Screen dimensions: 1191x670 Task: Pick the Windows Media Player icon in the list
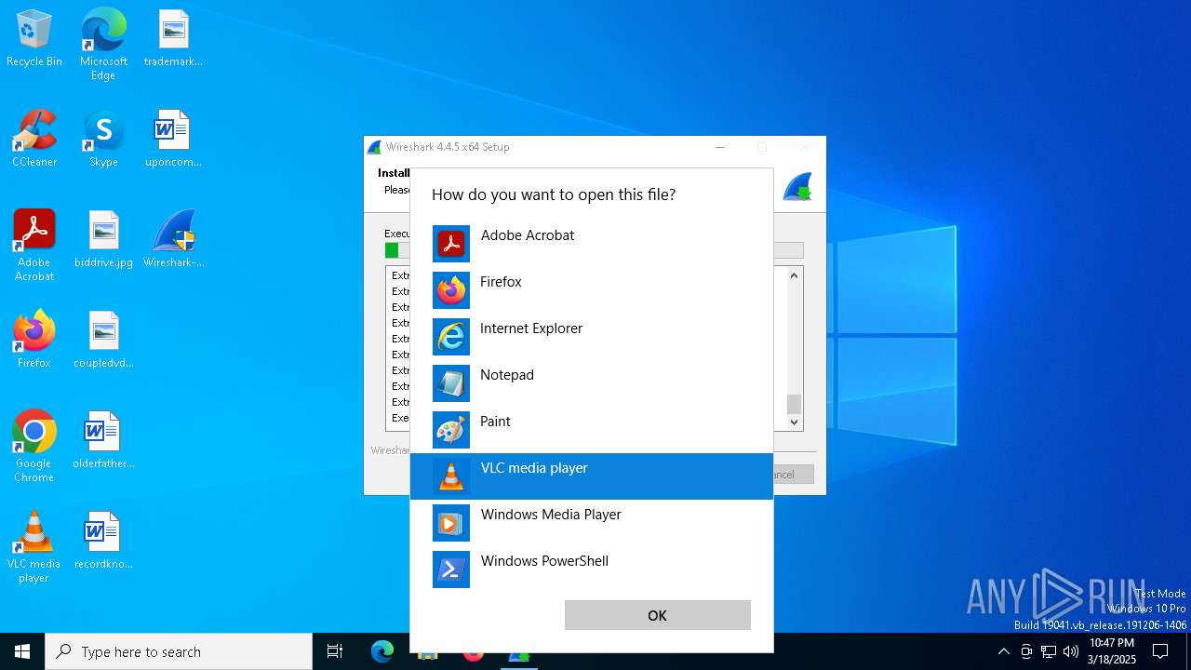(451, 523)
